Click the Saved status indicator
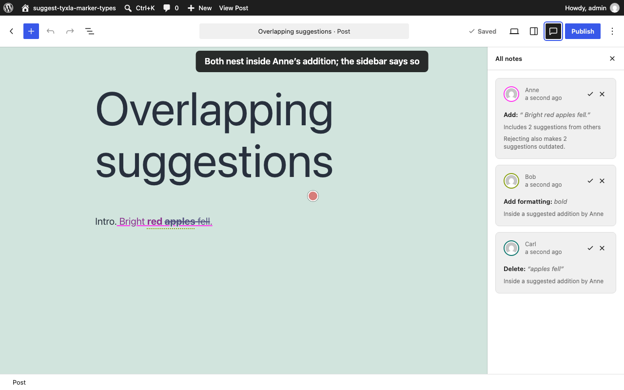624x390 pixels. [483, 31]
